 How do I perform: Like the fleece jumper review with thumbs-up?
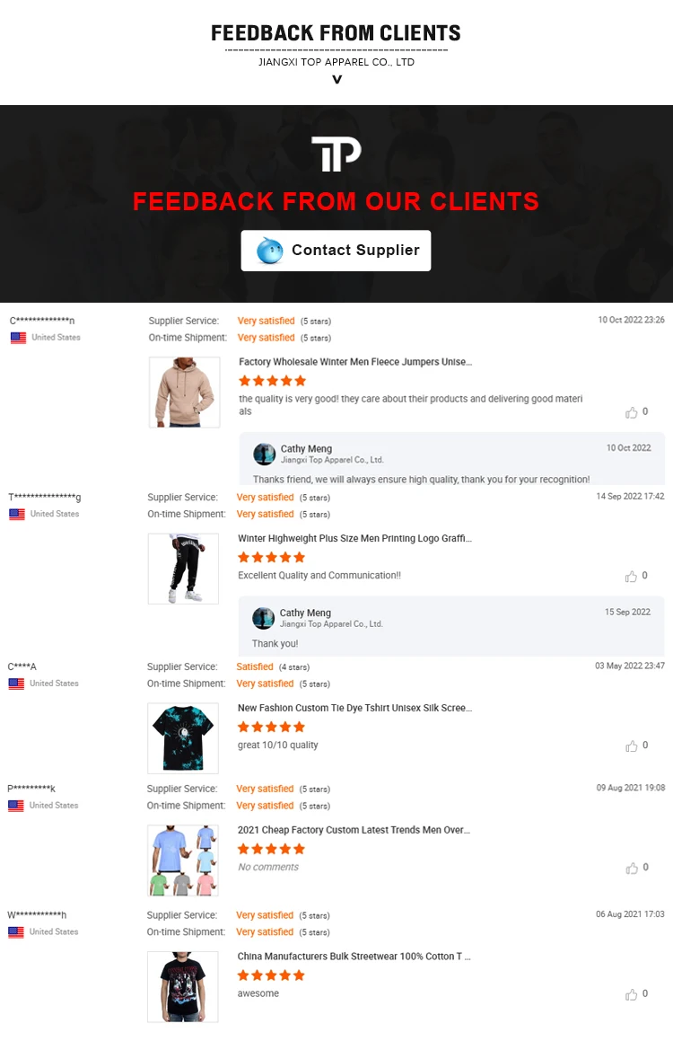[631, 412]
